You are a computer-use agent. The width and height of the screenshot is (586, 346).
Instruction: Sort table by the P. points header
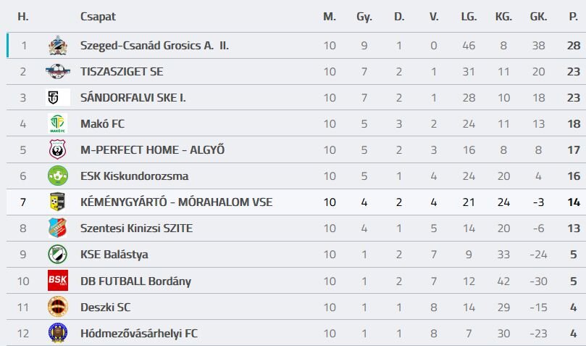pos(573,17)
